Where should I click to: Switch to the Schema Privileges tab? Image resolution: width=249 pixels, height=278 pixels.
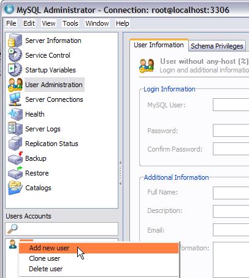point(217,46)
